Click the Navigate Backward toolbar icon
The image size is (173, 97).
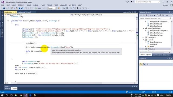pyautogui.click(x=4, y=8)
